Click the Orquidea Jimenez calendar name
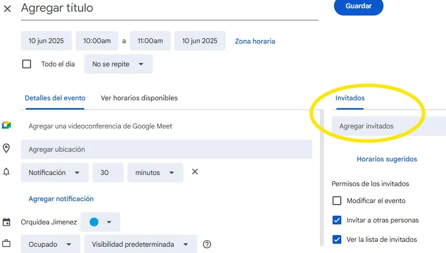This screenshot has height=253, width=446. pyautogui.click(x=48, y=222)
